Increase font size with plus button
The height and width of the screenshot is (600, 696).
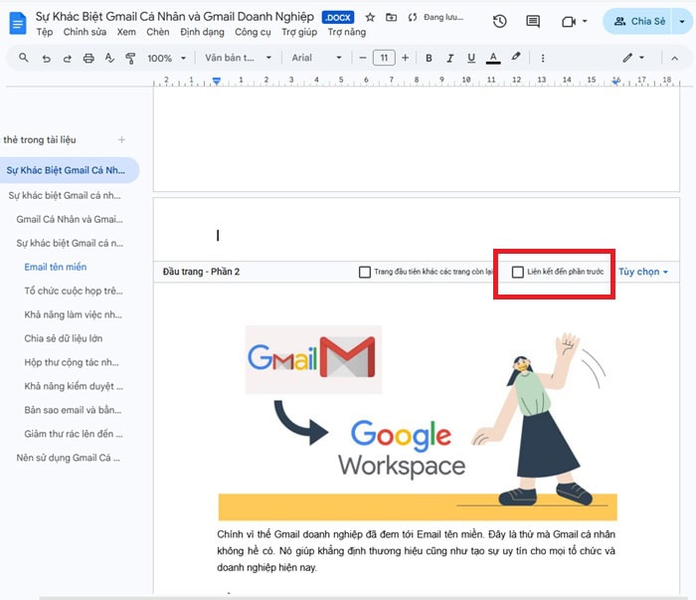coord(407,59)
